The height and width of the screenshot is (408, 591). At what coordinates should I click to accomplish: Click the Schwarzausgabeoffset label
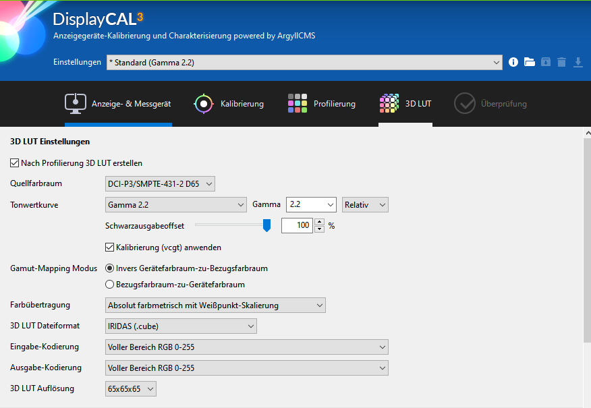[145, 226]
